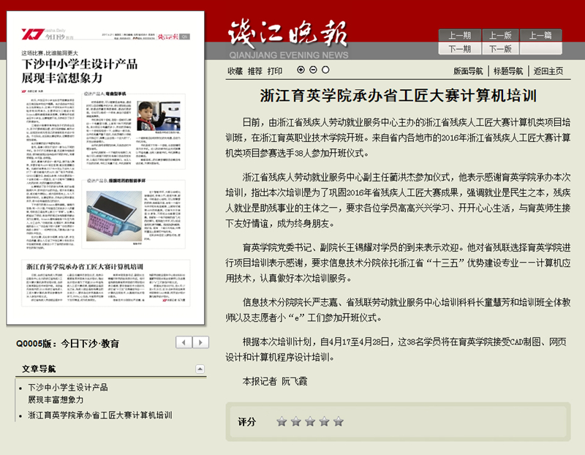Collapse the 文章导航 article list

click(200, 369)
